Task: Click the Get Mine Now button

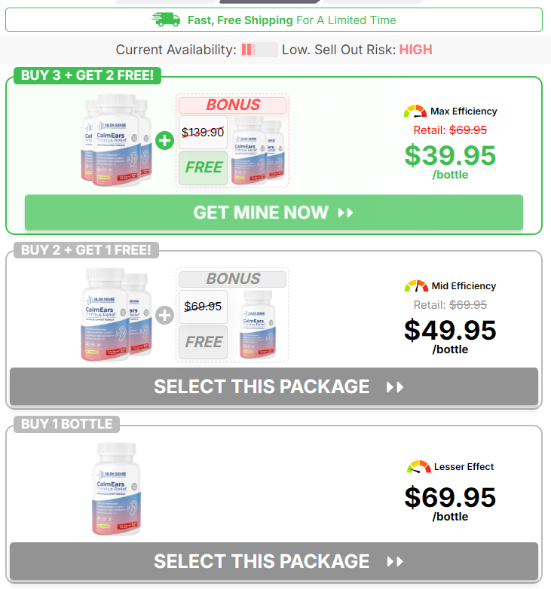Action: (x=274, y=212)
